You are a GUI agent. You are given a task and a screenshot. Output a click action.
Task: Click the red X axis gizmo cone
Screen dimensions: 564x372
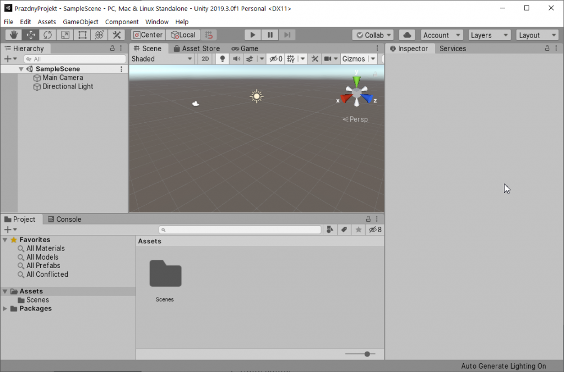pos(346,98)
